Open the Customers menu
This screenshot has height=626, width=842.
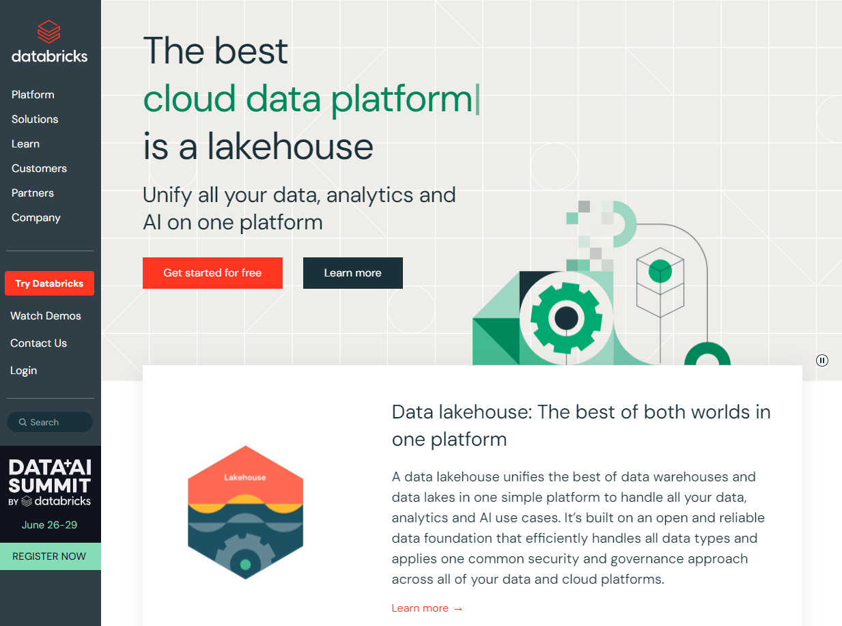pos(39,169)
